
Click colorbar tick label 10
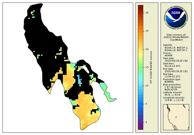[x=147, y=86]
